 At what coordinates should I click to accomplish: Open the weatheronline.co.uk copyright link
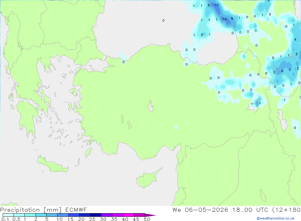coord(276,218)
